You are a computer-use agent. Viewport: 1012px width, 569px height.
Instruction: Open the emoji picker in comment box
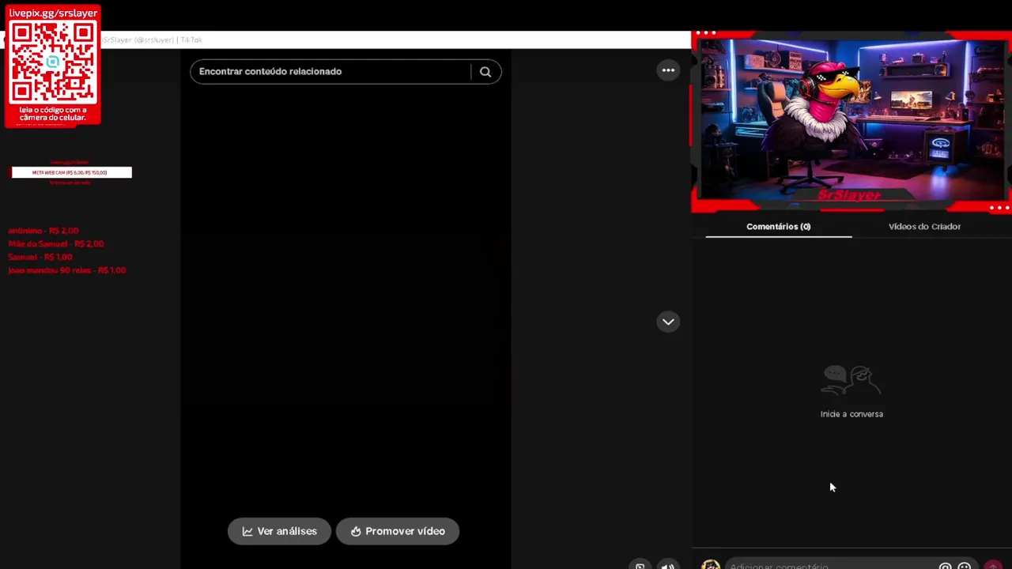click(x=965, y=566)
